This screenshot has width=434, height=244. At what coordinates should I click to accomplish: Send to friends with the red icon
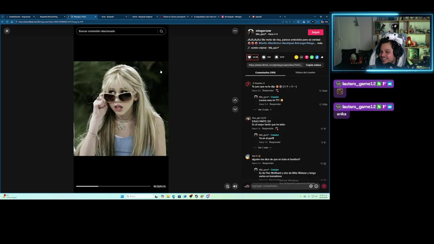point(307,57)
